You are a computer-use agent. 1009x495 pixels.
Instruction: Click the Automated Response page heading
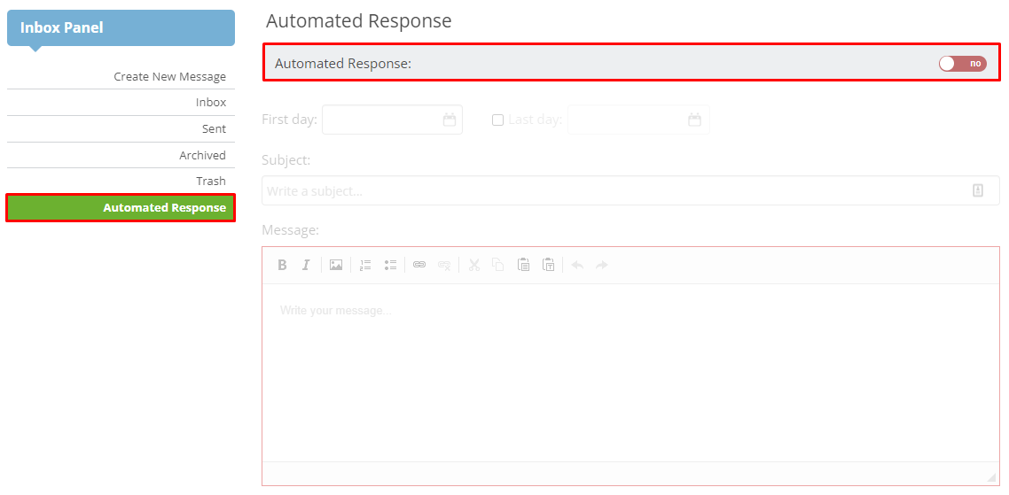click(x=358, y=20)
